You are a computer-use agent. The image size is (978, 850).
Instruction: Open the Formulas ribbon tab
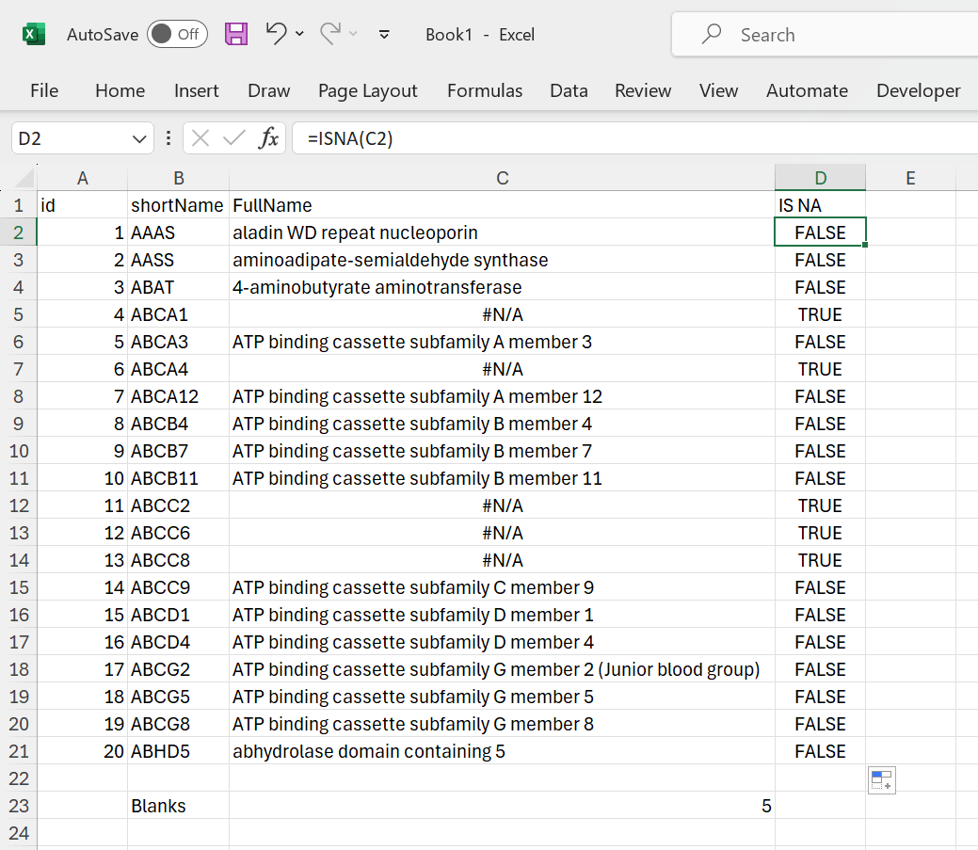(484, 90)
